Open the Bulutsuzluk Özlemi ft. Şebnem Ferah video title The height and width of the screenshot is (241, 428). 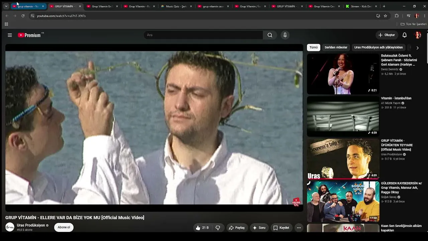399,60
